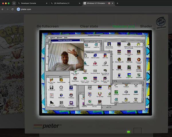Click Go fullscreen
This screenshot has height=137, width=172.
tap(48, 26)
